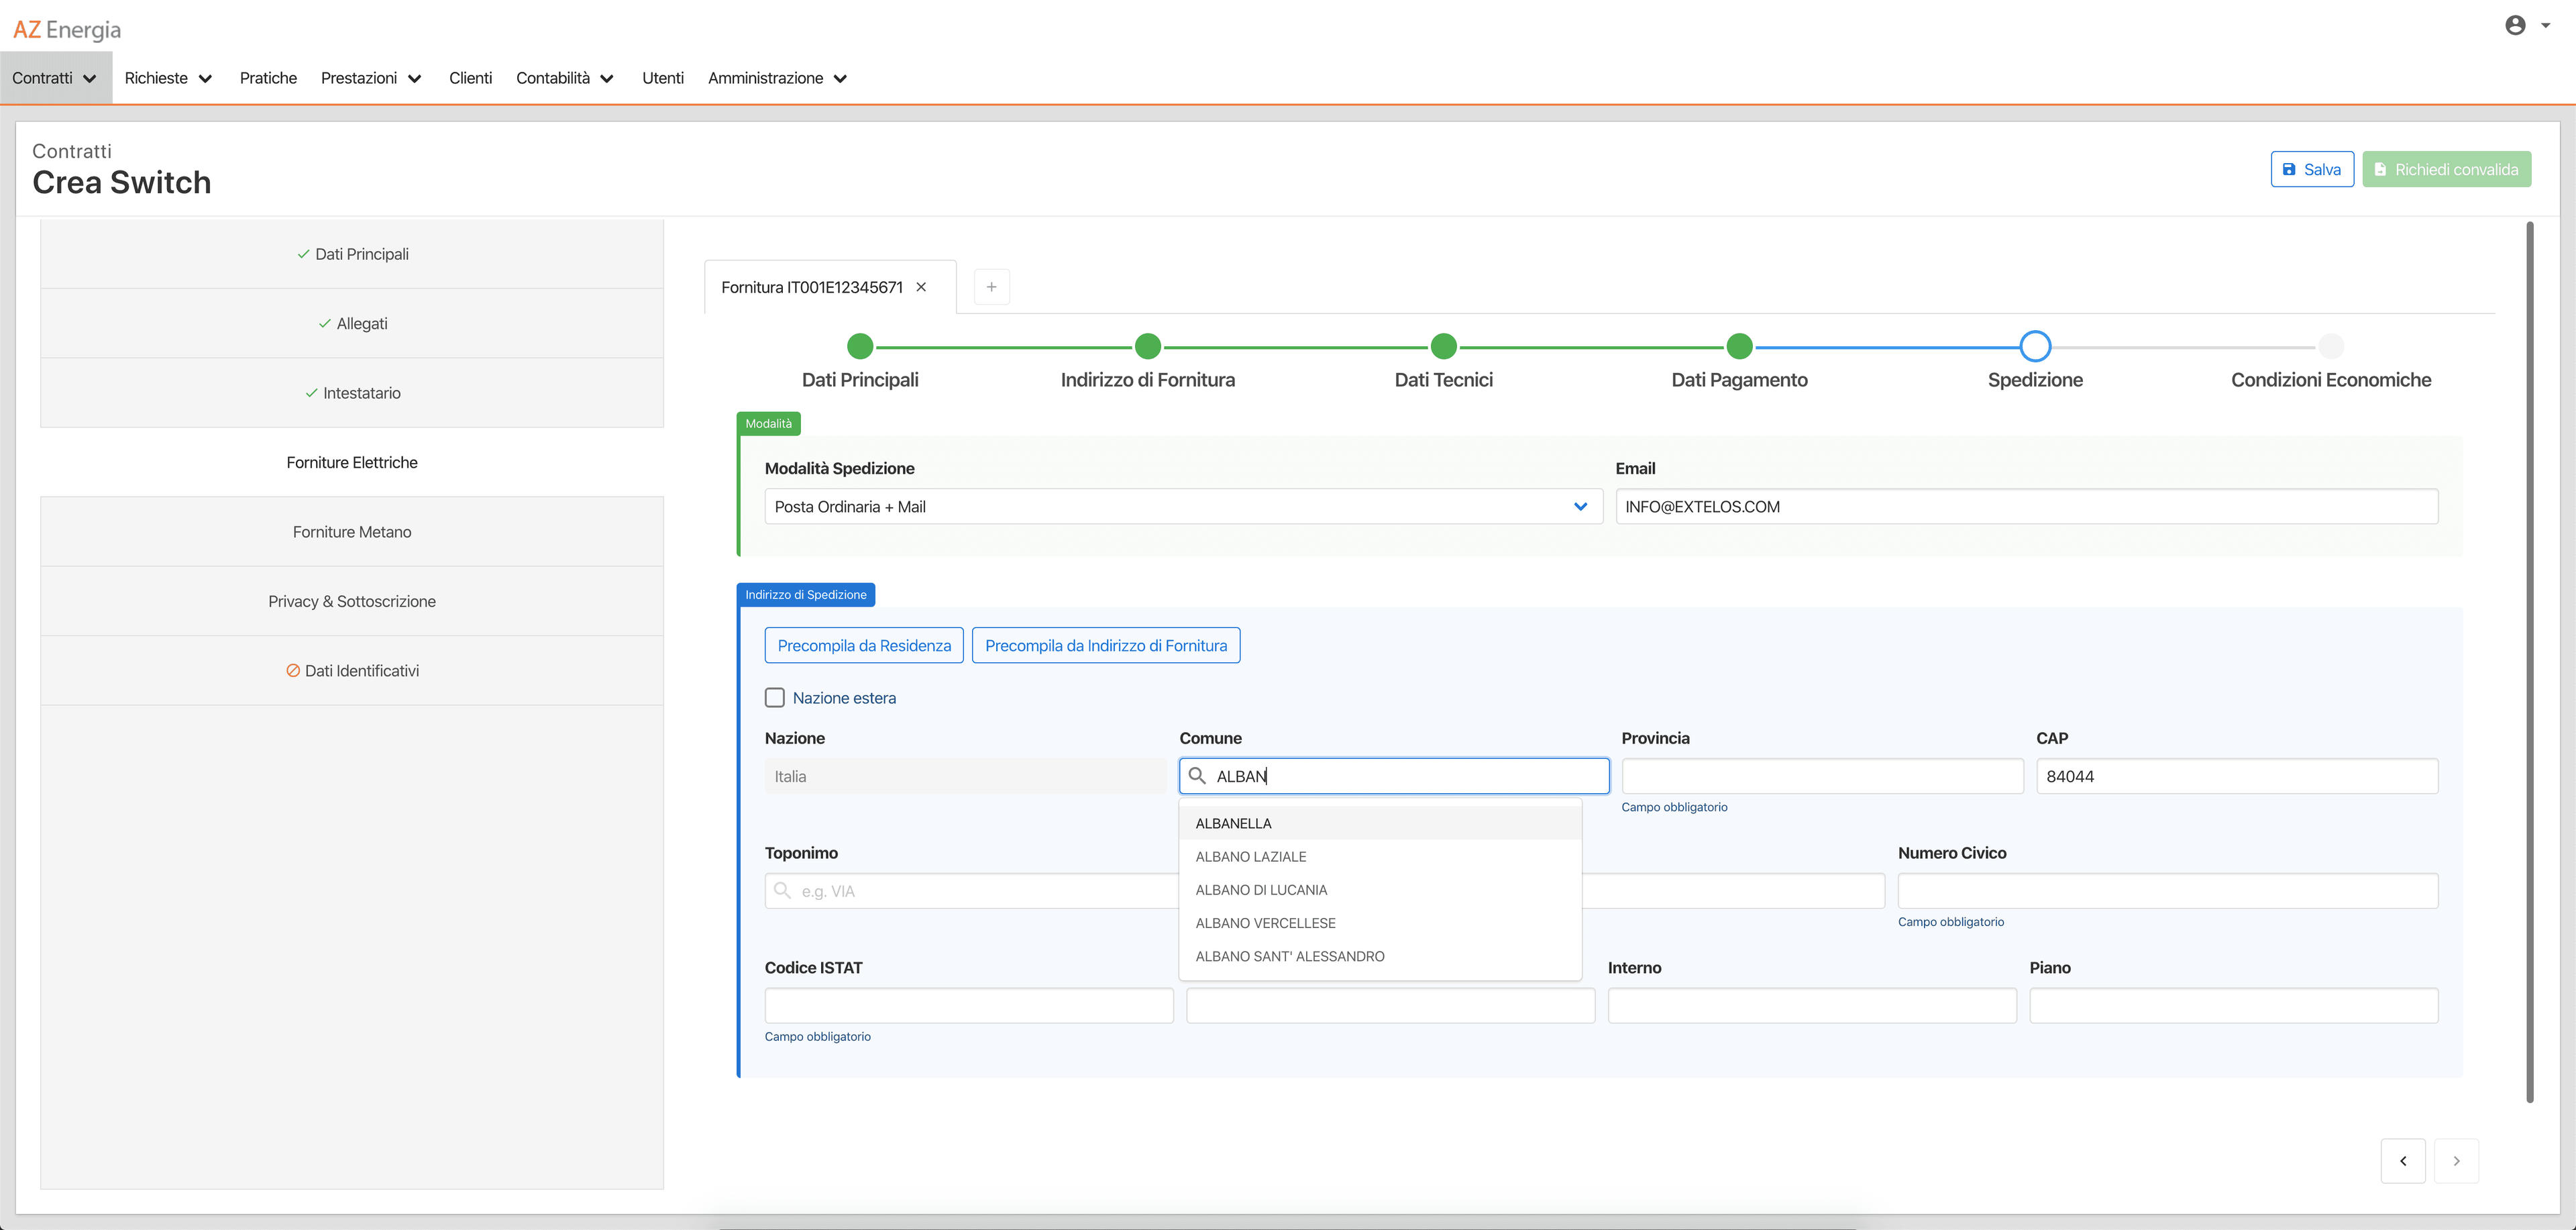
Task: Click the Numero Civico input field
Action: point(2168,891)
